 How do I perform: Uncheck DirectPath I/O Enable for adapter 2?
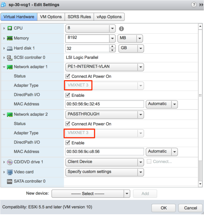click(x=67, y=143)
